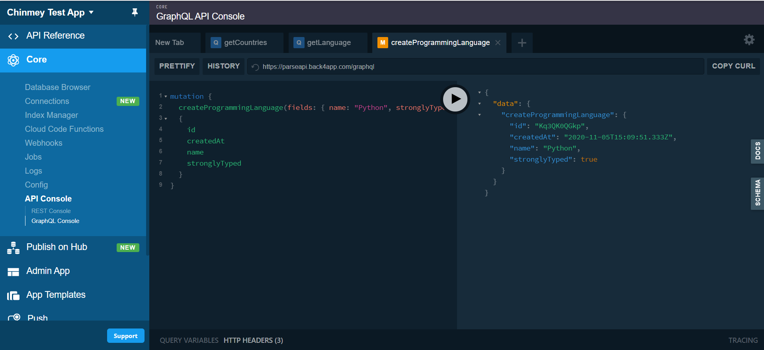Click the API Reference code icon
This screenshot has height=350, width=764.
click(13, 36)
